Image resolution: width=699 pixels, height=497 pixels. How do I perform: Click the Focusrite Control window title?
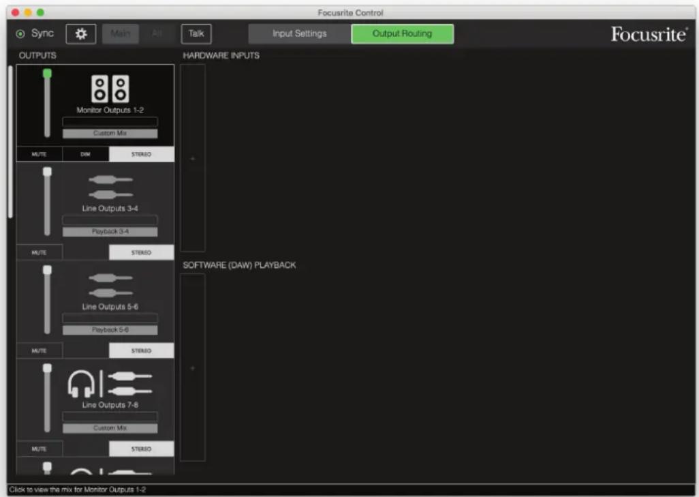pos(350,13)
